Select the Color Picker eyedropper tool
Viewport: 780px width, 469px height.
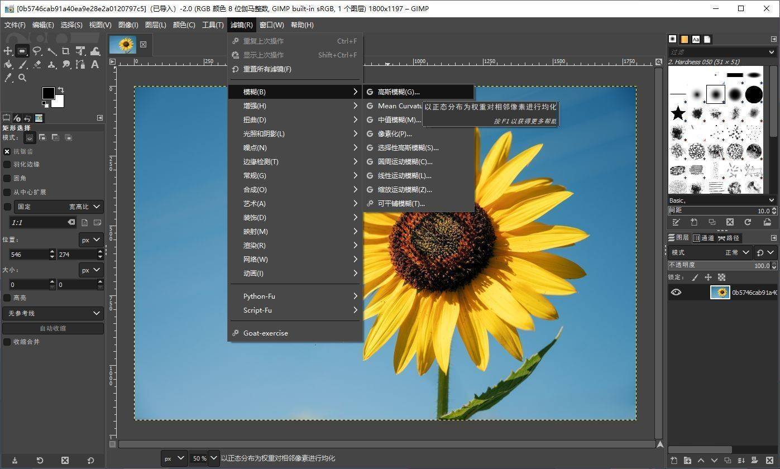coord(8,78)
